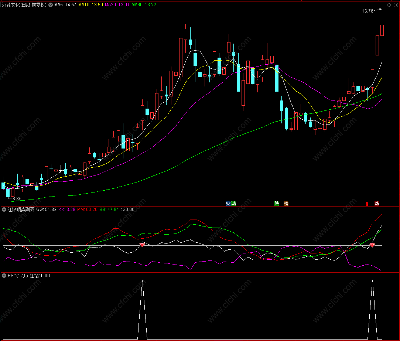Click the second red diamond signal near the right
The height and width of the screenshot is (341, 400).
pyautogui.click(x=372, y=245)
